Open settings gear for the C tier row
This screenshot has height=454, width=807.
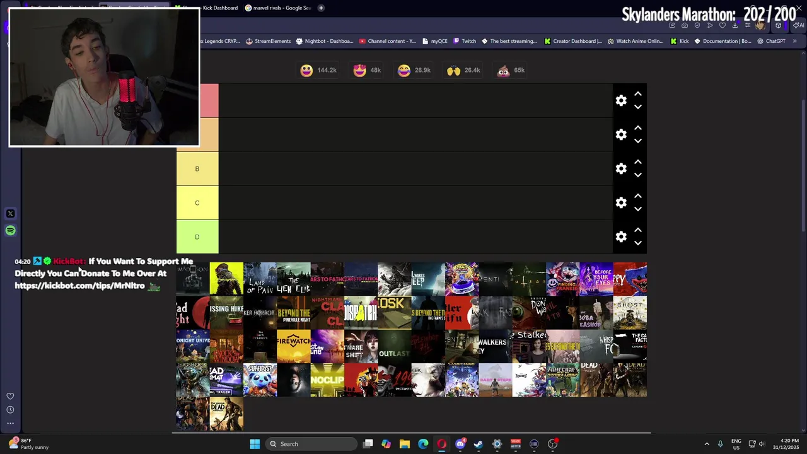coord(621,203)
